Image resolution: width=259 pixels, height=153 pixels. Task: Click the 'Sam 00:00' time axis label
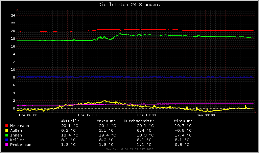click(x=206, y=115)
